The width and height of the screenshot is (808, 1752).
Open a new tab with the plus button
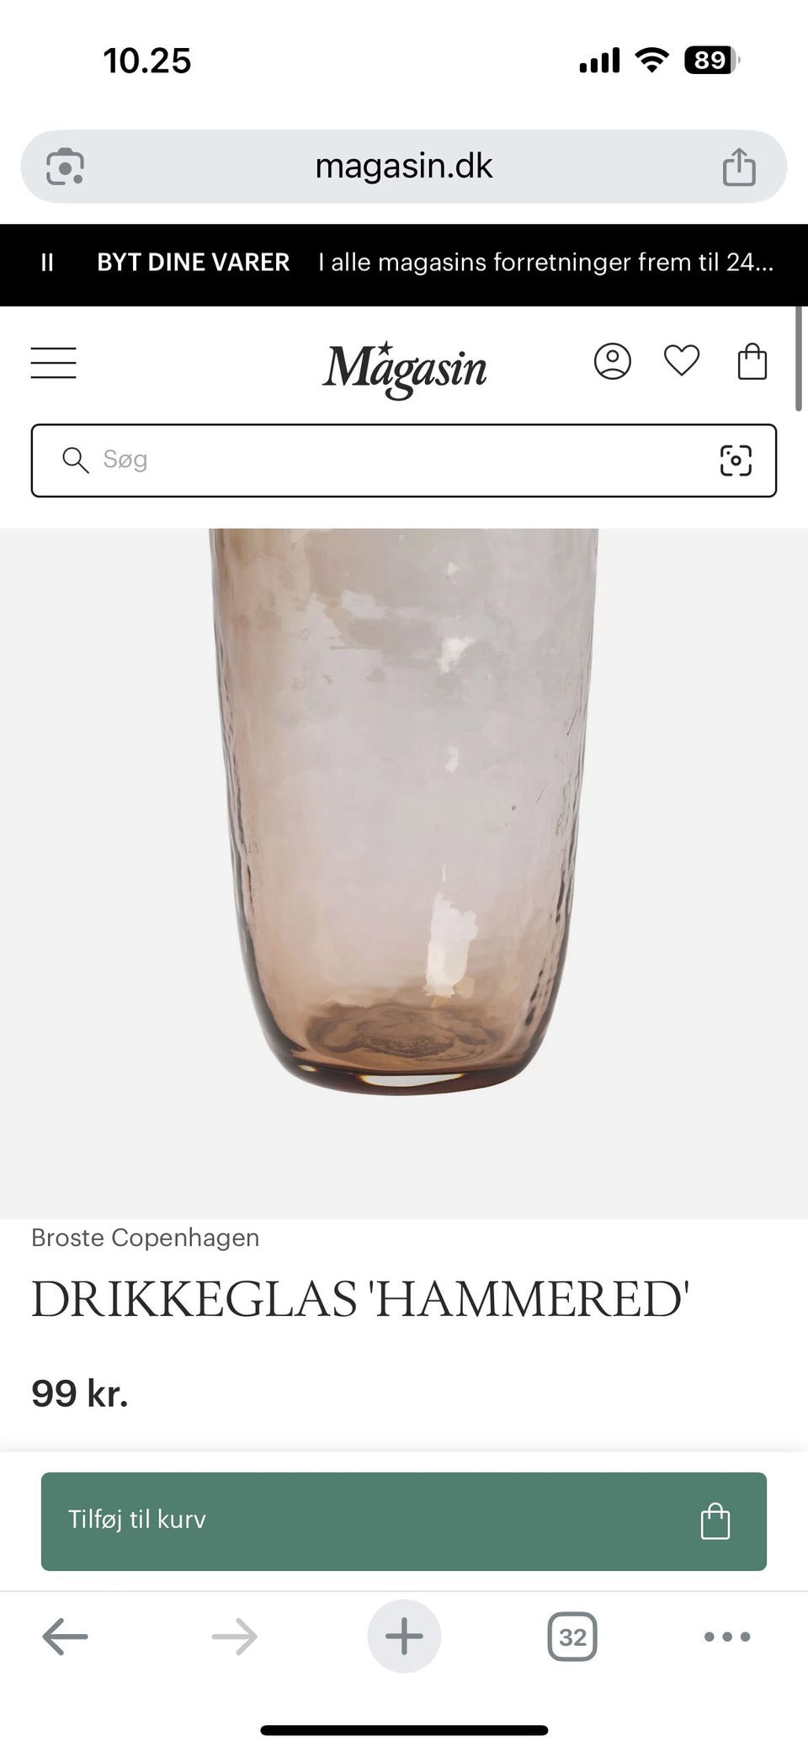(x=404, y=1636)
